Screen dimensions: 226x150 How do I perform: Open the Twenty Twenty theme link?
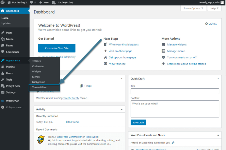pyautogui.click(x=71, y=98)
